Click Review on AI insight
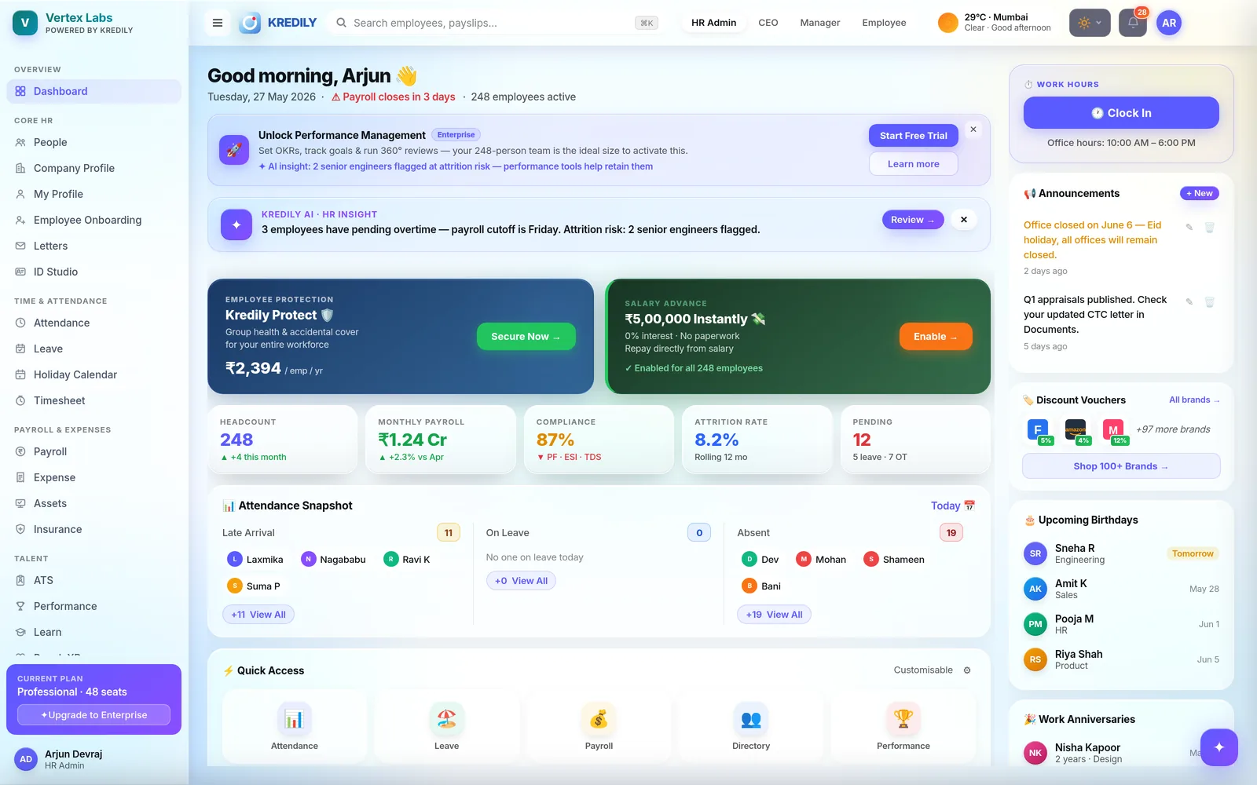The width and height of the screenshot is (1257, 785). [x=912, y=220]
